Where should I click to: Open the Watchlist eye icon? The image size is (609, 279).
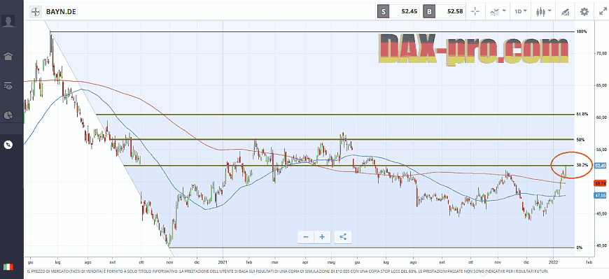(x=8, y=86)
